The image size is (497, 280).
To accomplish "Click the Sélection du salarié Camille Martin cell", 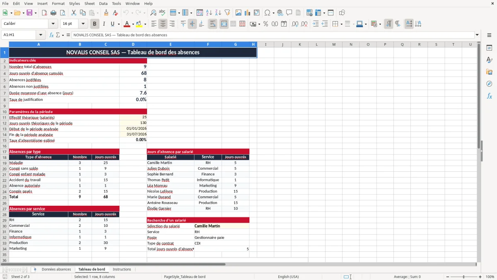I will click(222, 226).
